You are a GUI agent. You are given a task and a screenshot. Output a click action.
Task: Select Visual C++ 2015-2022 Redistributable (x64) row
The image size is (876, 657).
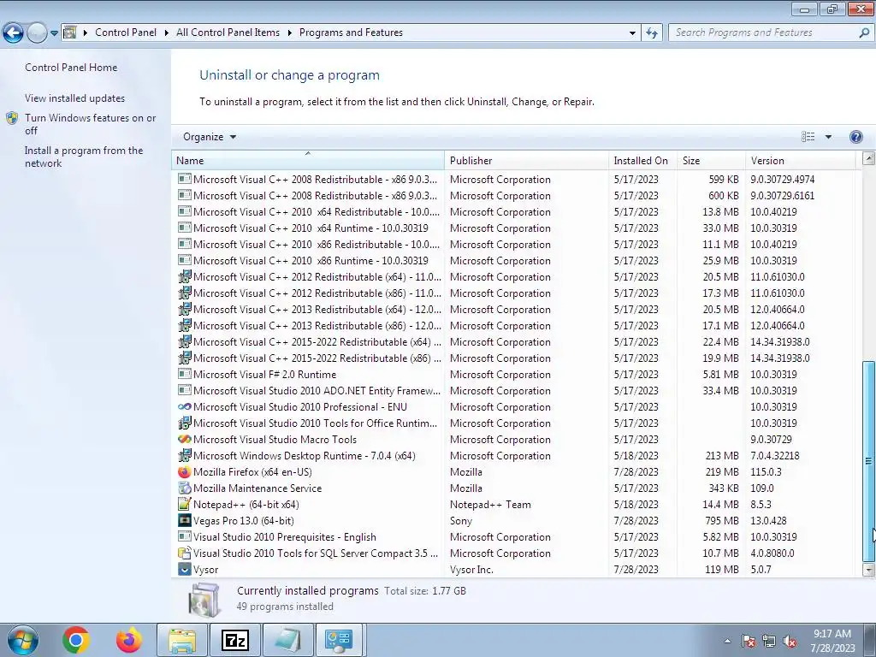(x=514, y=342)
